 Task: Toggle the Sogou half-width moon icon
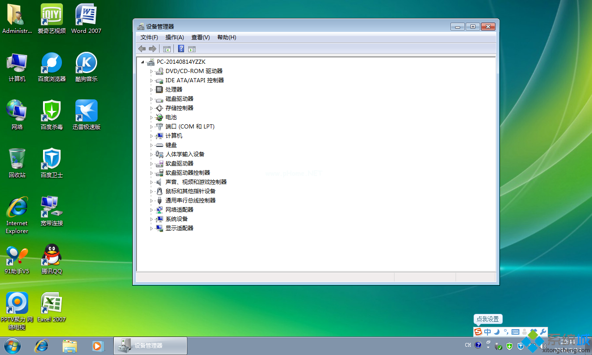pyautogui.click(x=497, y=332)
